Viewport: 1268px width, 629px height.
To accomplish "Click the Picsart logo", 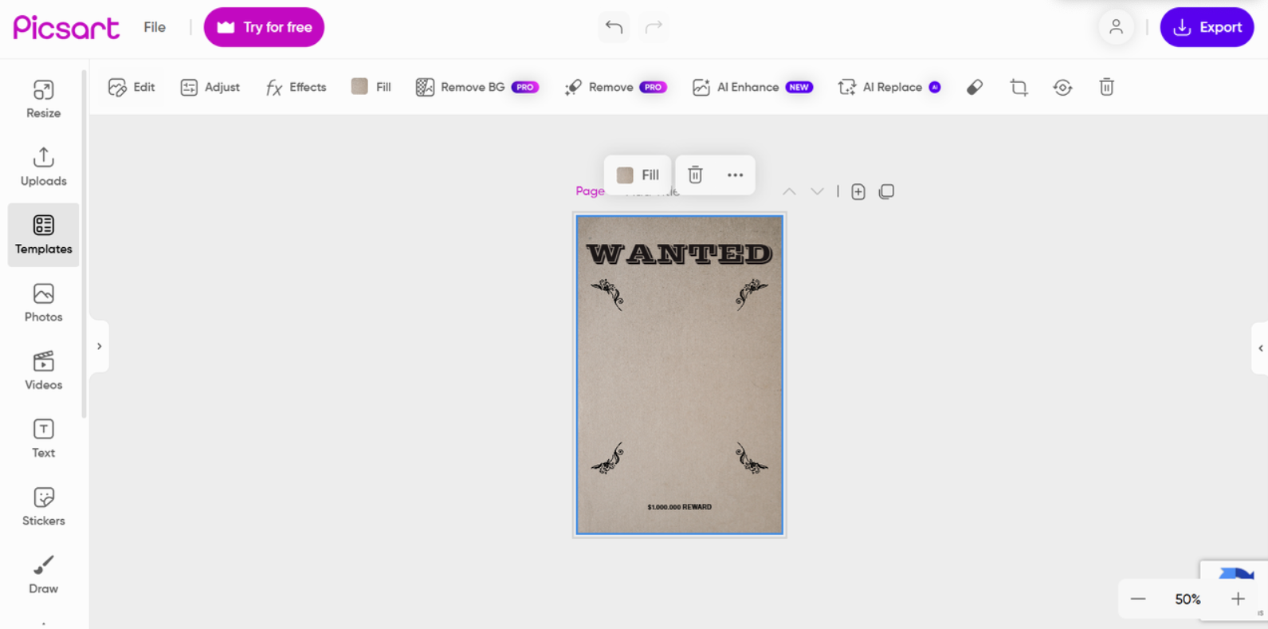I will coord(66,27).
